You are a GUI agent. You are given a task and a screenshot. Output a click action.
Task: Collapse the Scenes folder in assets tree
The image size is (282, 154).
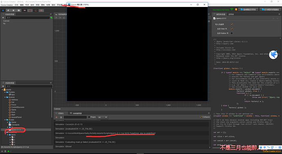(5, 97)
